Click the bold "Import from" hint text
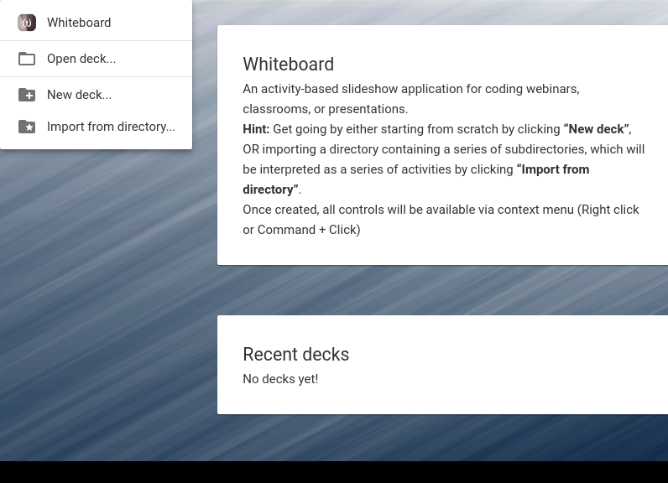This screenshot has width=668, height=483. [x=553, y=169]
